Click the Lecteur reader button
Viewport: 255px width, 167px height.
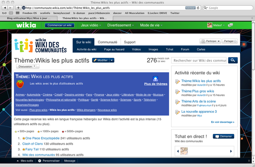190,8
